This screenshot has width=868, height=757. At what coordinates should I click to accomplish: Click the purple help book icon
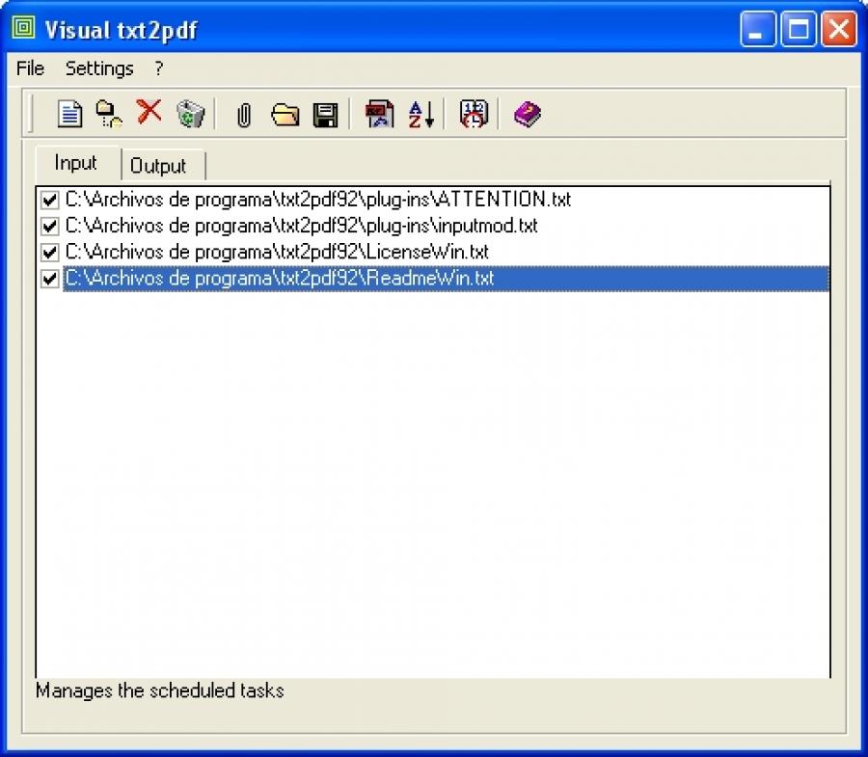pos(527,115)
